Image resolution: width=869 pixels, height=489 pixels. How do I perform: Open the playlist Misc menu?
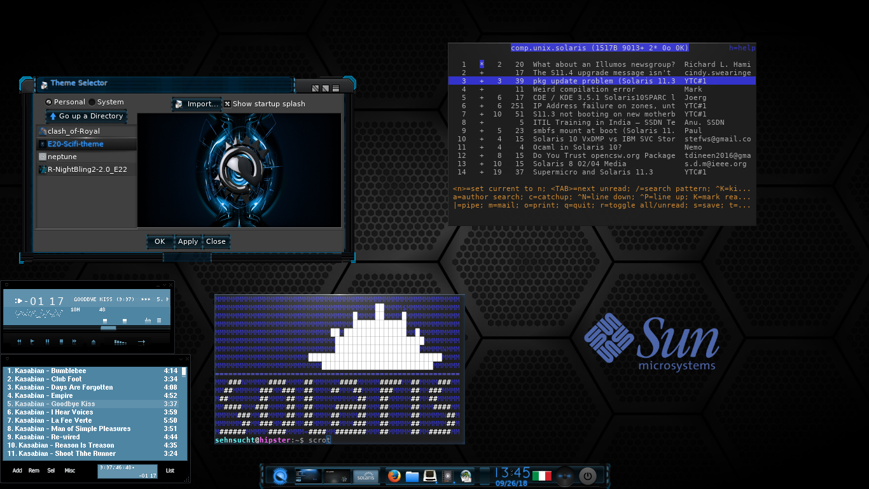pyautogui.click(x=69, y=471)
